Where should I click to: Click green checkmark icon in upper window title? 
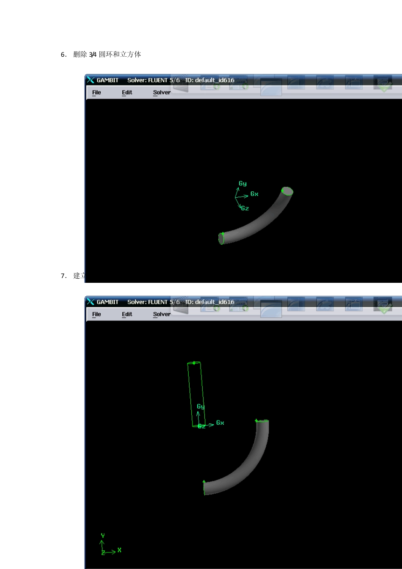point(385,85)
